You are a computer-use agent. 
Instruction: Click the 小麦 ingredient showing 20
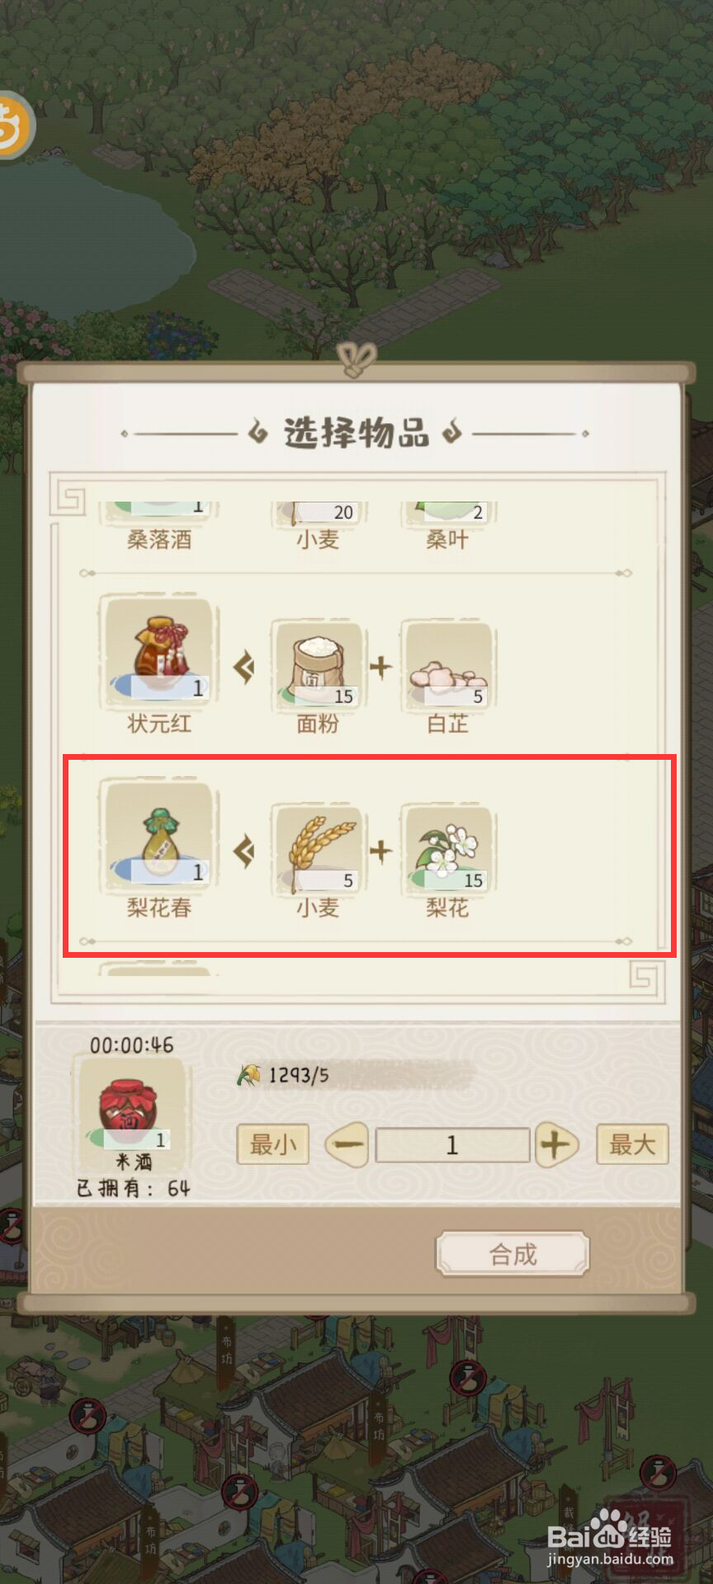click(x=318, y=523)
